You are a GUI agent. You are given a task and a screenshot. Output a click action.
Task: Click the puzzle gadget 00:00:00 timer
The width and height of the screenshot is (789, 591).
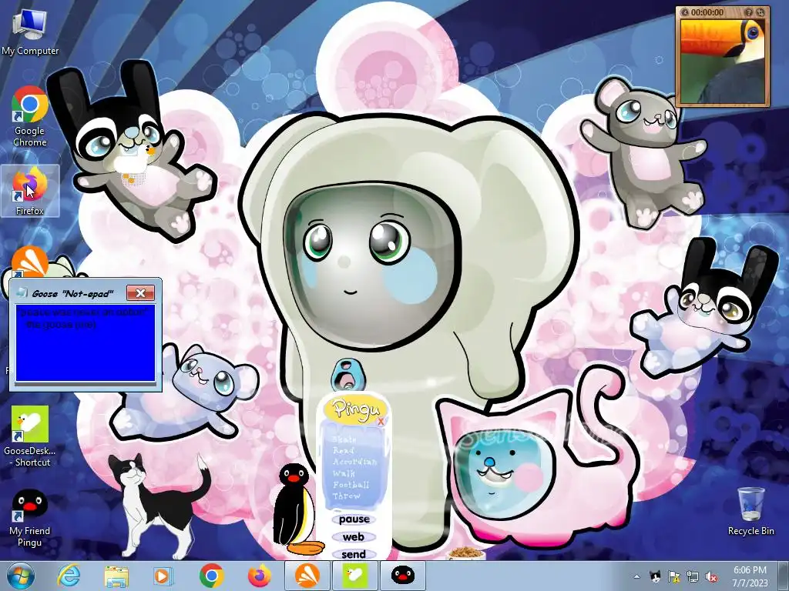(x=707, y=12)
